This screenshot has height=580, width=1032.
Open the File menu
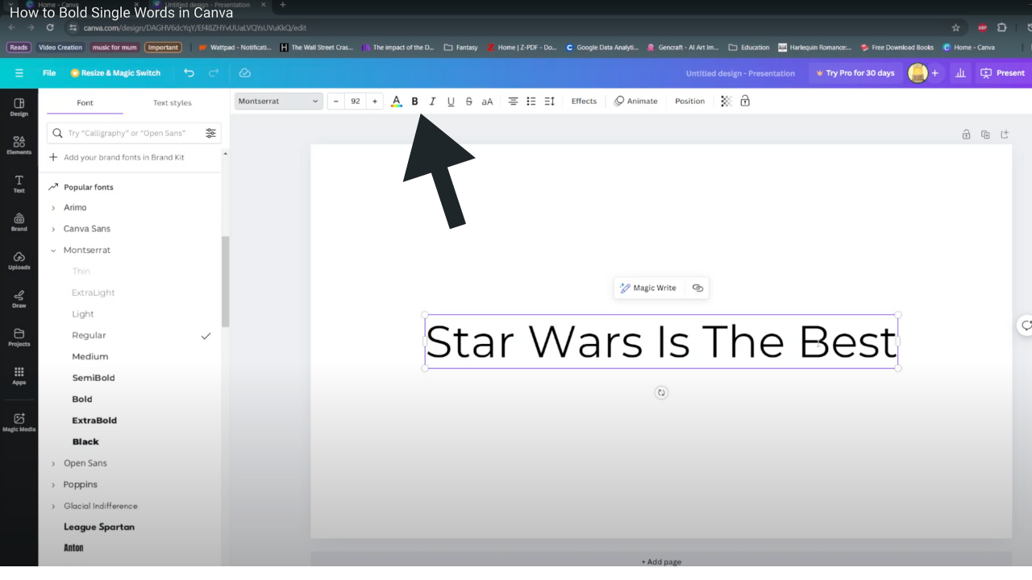point(49,73)
